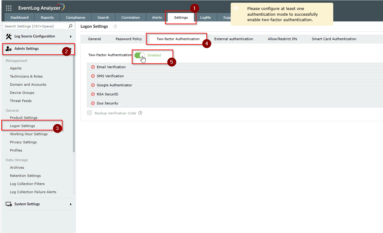
Task: Open Agents in the sidebar
Action: tap(16, 68)
